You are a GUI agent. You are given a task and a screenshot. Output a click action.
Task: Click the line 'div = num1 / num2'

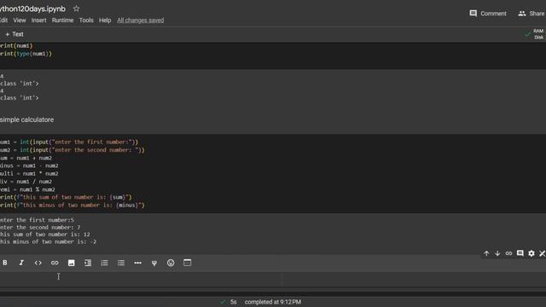pyautogui.click(x=26, y=182)
